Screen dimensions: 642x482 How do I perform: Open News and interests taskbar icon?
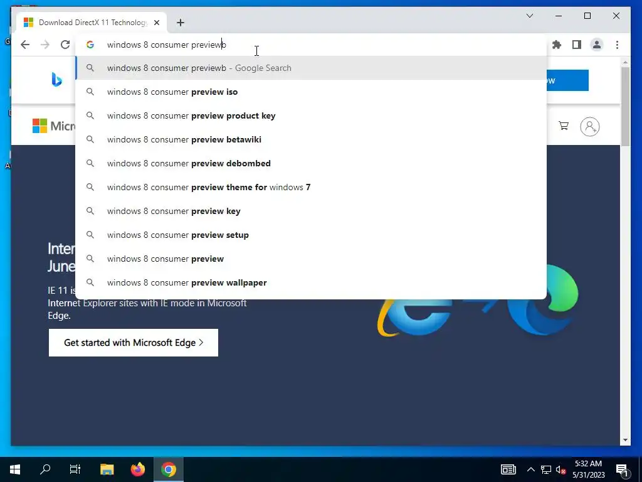point(508,469)
